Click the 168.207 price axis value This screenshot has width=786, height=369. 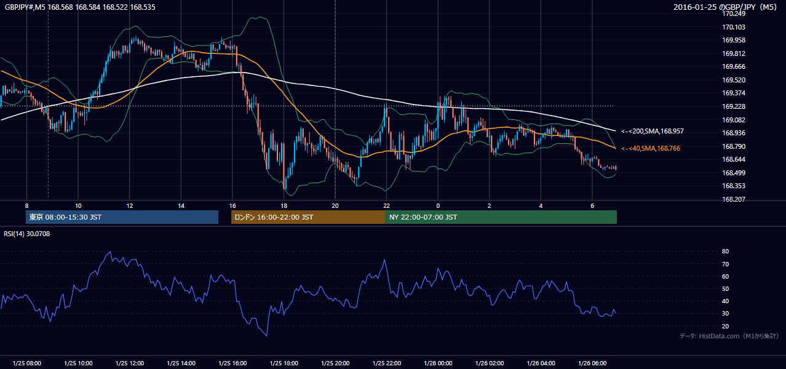(x=733, y=199)
